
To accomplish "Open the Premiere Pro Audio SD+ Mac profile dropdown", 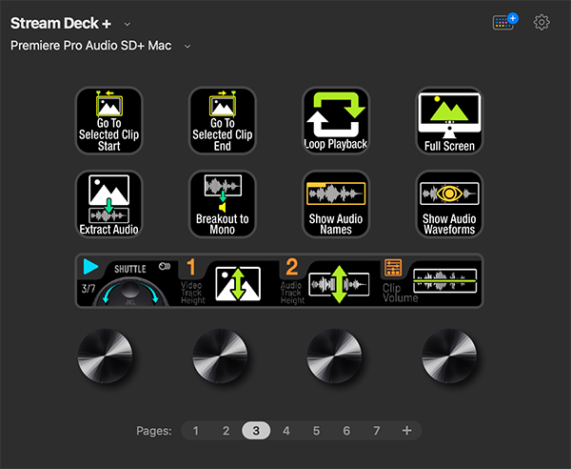I will coord(187,47).
